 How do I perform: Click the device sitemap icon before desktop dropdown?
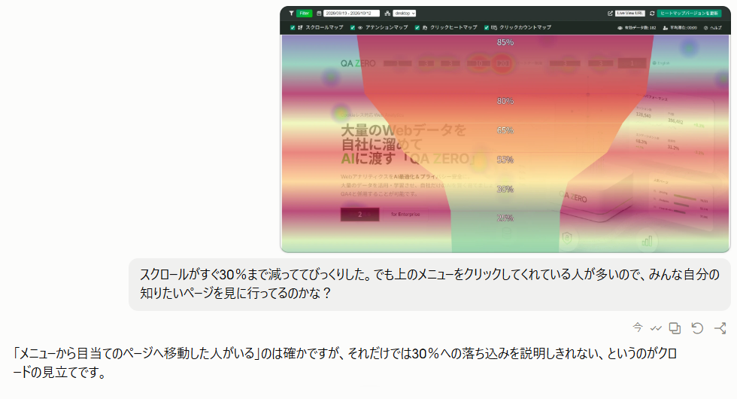[387, 14]
